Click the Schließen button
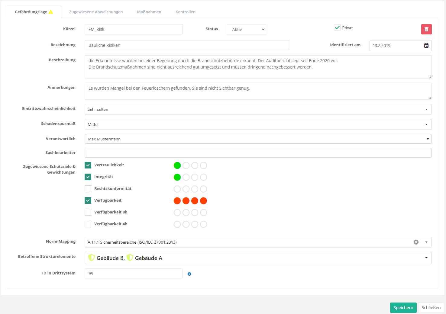Viewport: 446px width, 314px height. click(x=431, y=308)
